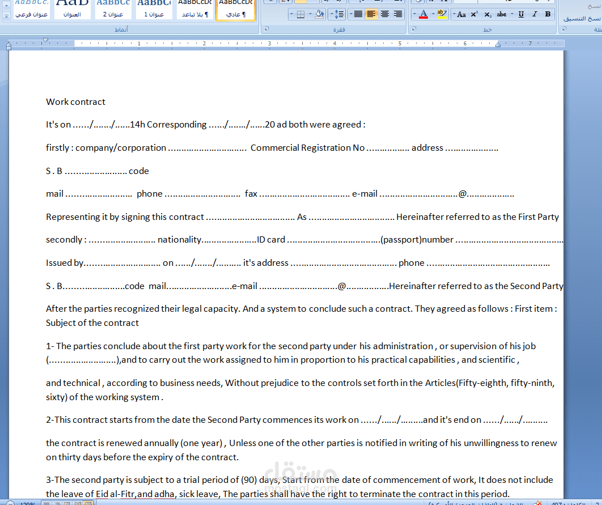Viewport: 602px width, 505px height.
Task: Show next row of styles gallery
Action: (x=7, y=6)
